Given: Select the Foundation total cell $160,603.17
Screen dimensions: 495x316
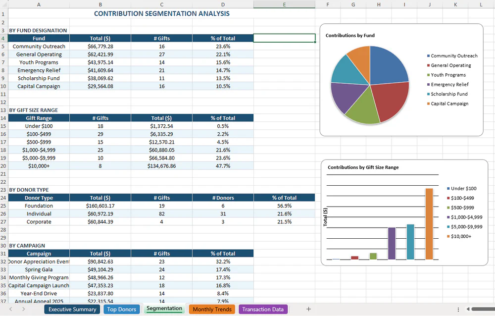Looking at the screenshot, I should point(100,206).
